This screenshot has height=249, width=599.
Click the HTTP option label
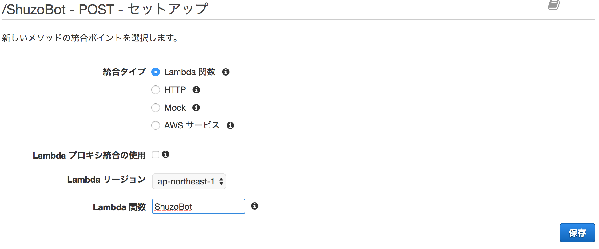(175, 90)
